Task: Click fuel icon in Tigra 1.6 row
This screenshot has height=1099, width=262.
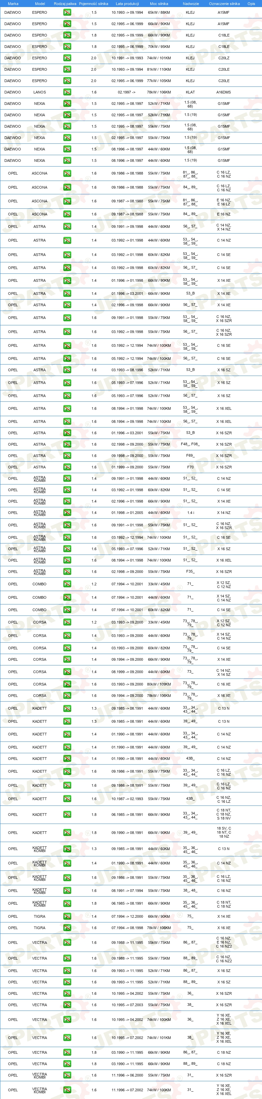Action: pos(67,928)
